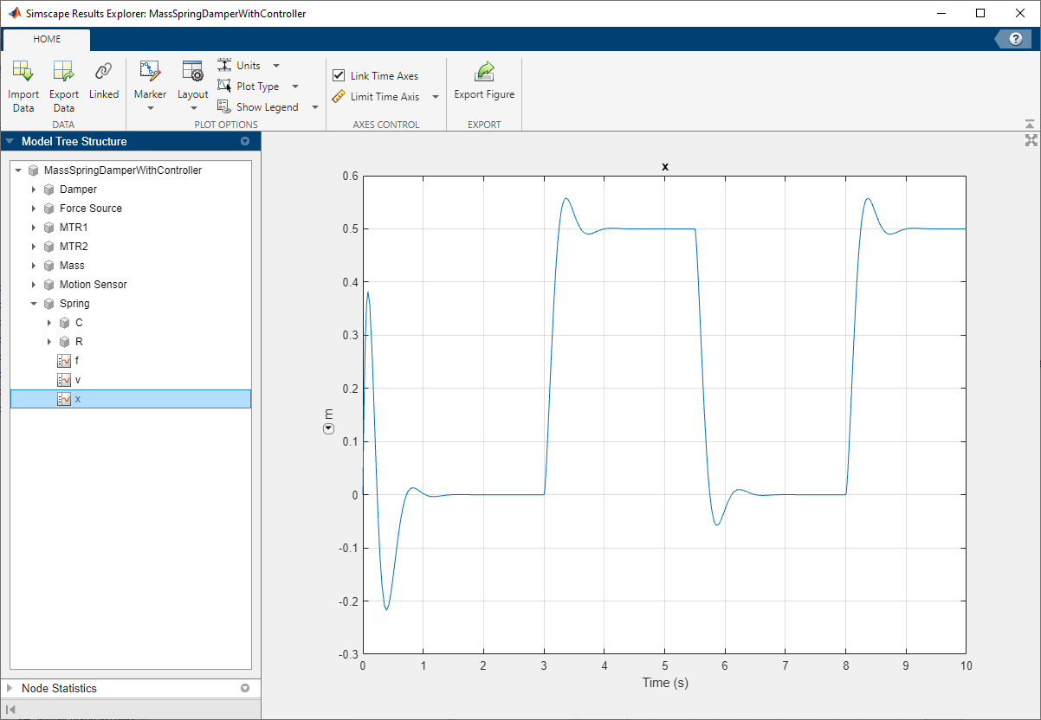Maximize plot with top-right expand icon
1041x720 pixels.
[1031, 140]
